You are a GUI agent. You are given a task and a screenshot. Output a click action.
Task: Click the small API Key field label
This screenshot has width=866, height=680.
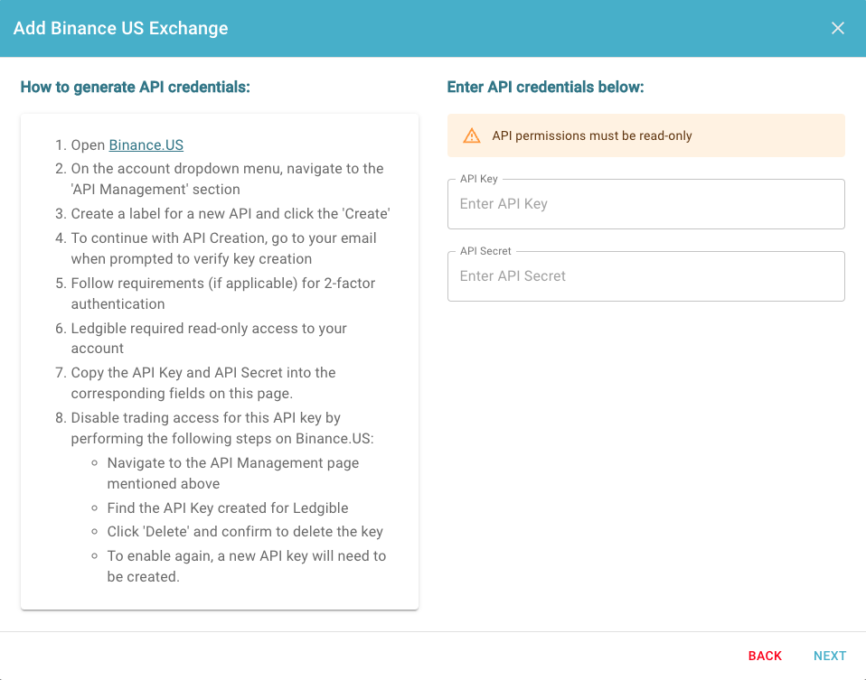tap(478, 179)
